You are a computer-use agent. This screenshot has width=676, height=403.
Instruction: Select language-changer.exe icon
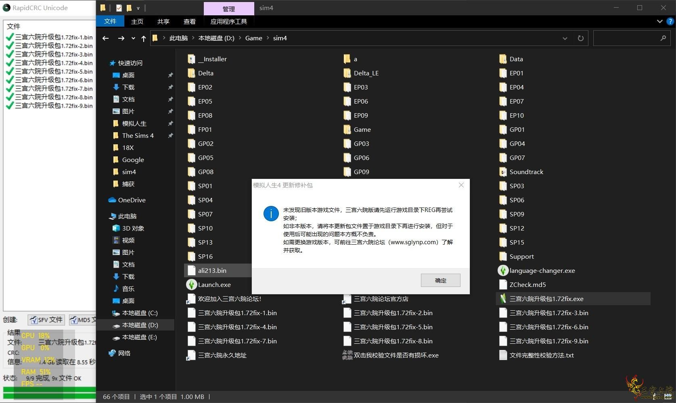point(503,270)
